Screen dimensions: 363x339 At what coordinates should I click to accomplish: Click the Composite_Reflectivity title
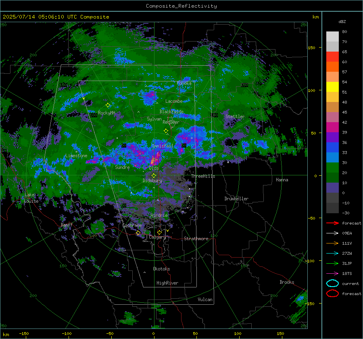pyautogui.click(x=181, y=6)
